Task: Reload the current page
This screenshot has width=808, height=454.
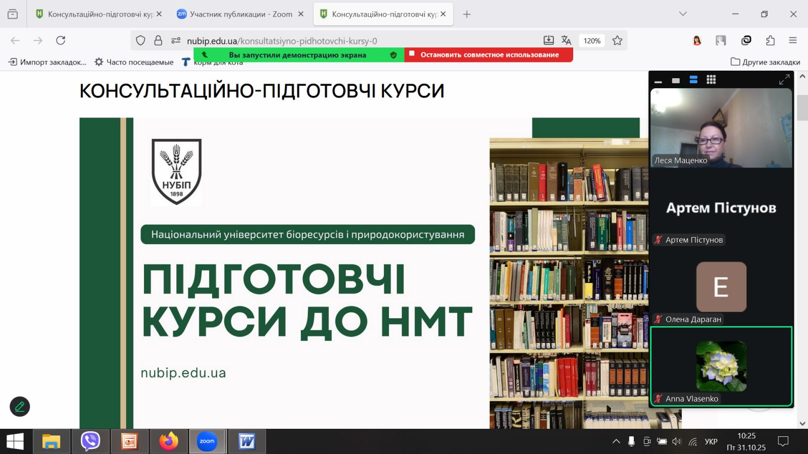Action: point(61,40)
